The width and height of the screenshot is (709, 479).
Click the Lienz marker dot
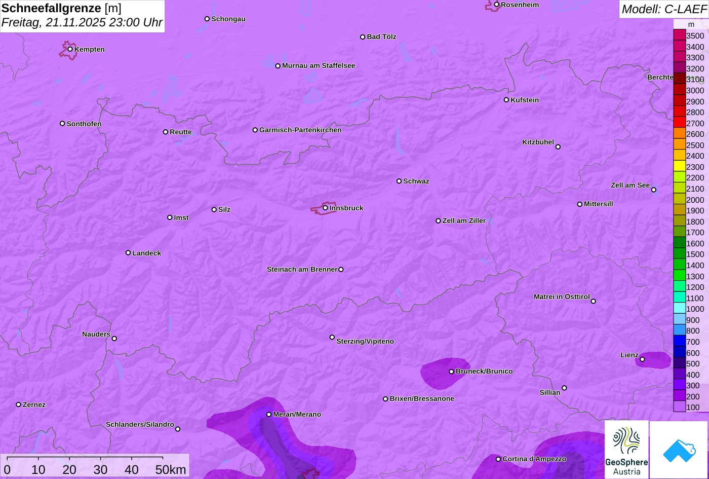click(642, 359)
